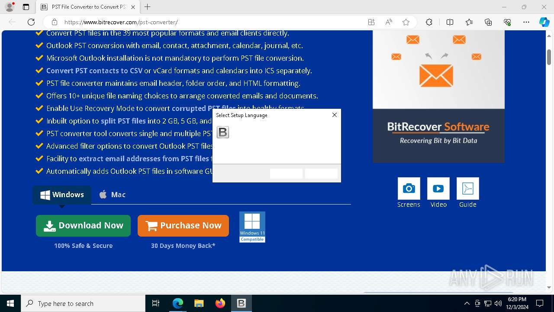This screenshot has height=312, width=554.
Task: Open the Edge profile icon
Action: [x=10, y=7]
